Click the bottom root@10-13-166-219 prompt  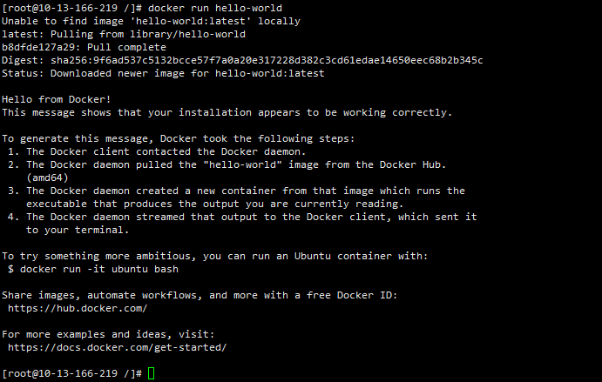[x=70, y=373]
